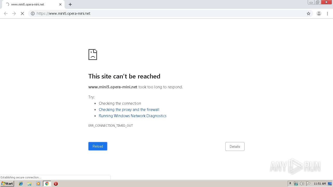The width and height of the screenshot is (333, 187).
Task: Switch to Chrome in the taskbar
Action: [x=47, y=184]
